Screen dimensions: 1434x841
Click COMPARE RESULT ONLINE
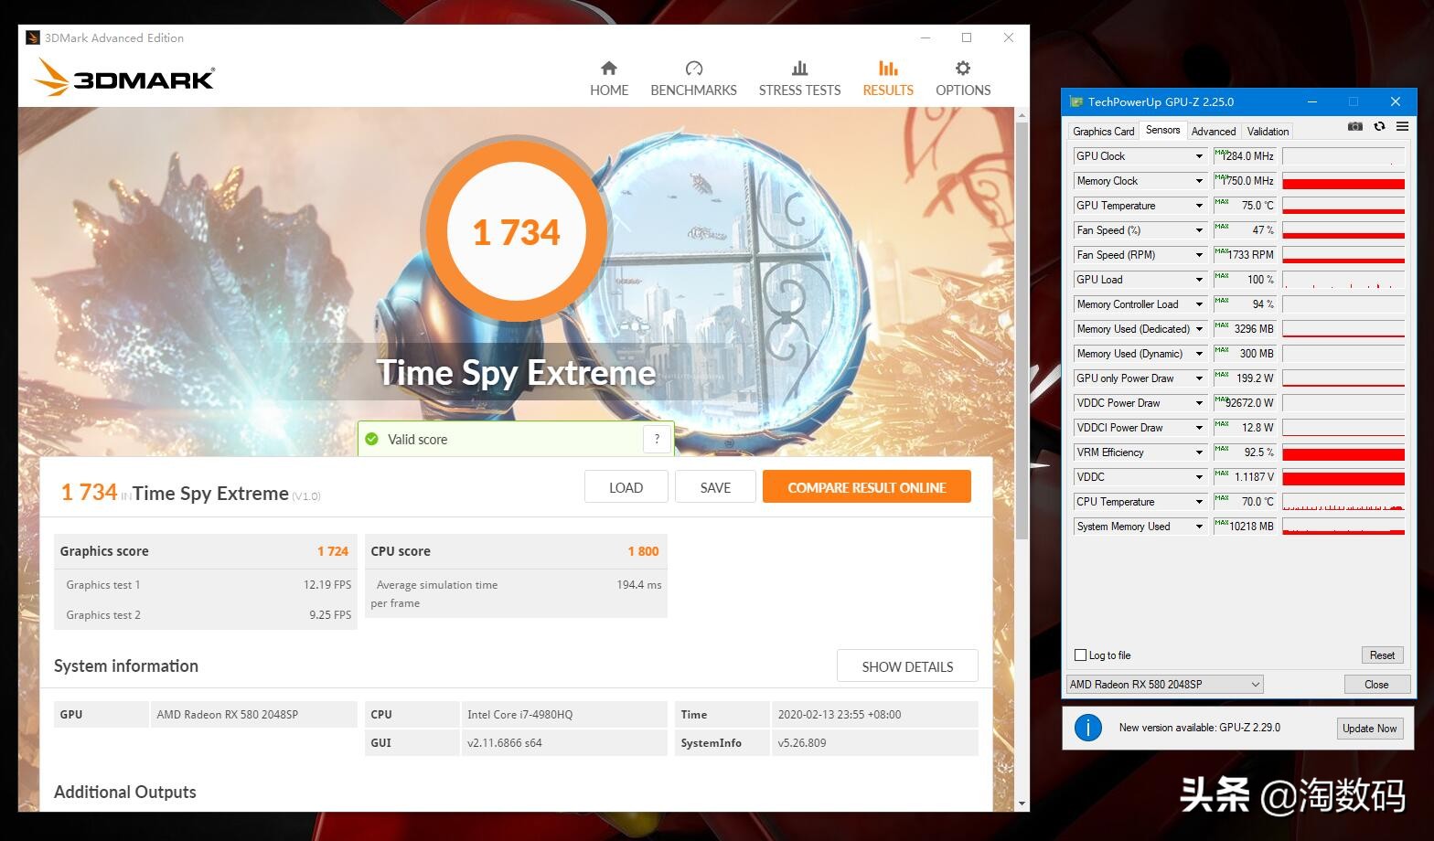tap(867, 487)
